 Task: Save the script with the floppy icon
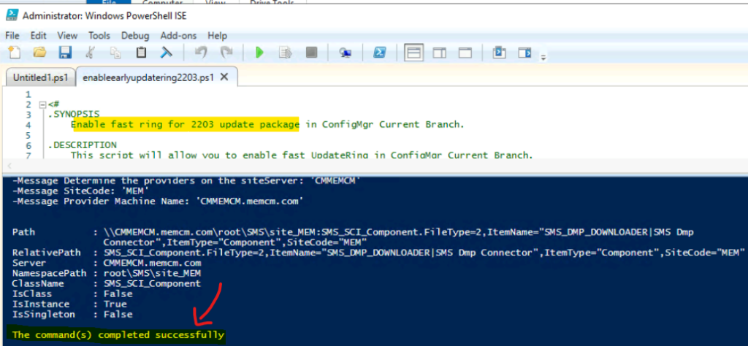coord(64,52)
